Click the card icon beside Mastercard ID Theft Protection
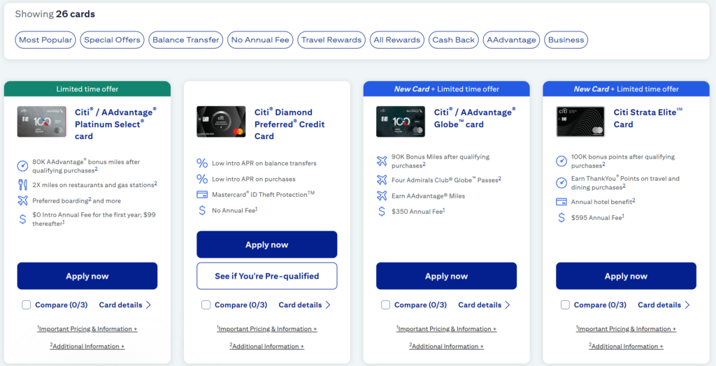716x366 pixels. click(x=202, y=194)
